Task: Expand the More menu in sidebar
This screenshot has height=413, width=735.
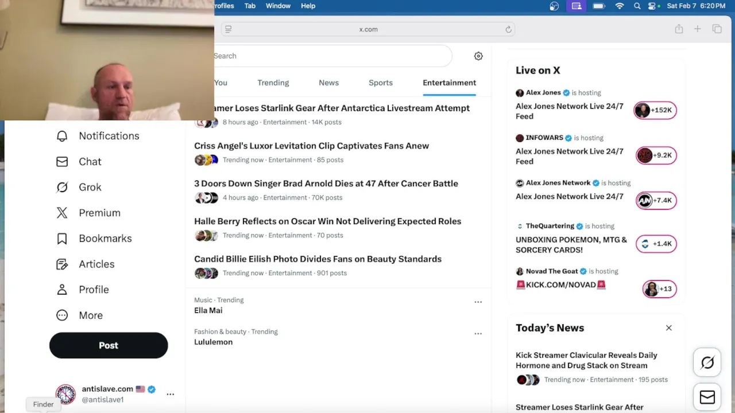Action: pos(80,315)
